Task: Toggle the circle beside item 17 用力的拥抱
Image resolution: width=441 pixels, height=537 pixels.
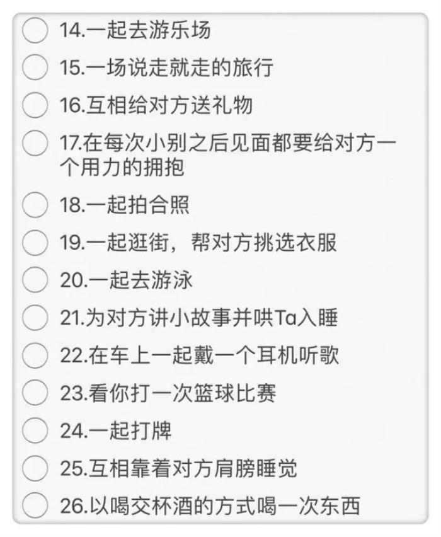Action: (35, 142)
